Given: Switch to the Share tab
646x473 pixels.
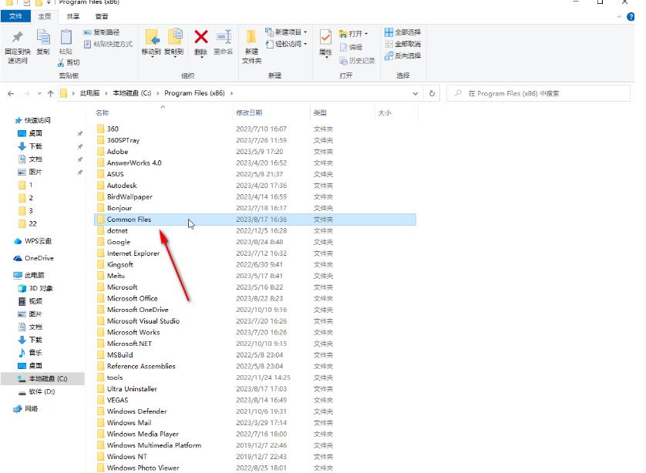Looking at the screenshot, I should click(73, 16).
